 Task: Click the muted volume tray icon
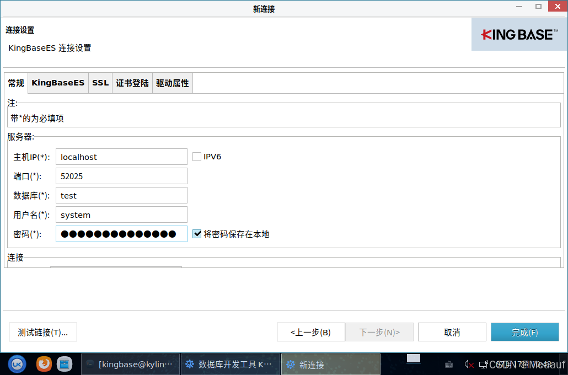469,364
